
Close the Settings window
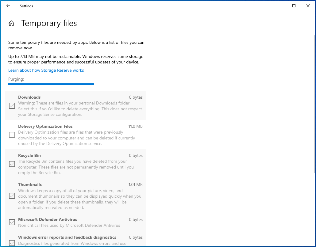tap(308, 6)
